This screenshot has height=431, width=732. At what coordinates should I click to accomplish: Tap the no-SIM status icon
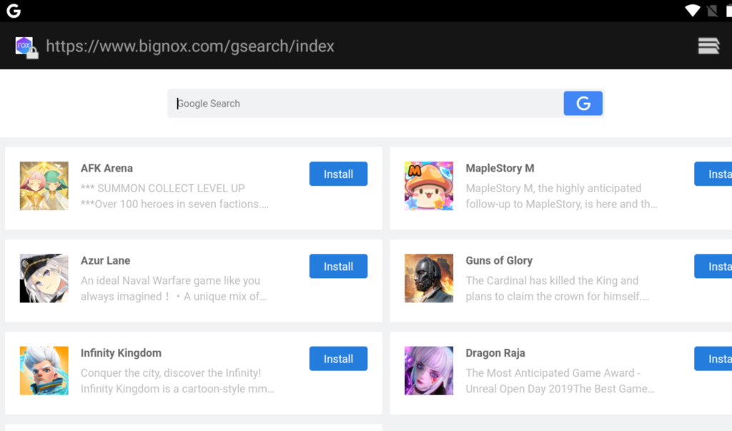click(x=713, y=10)
